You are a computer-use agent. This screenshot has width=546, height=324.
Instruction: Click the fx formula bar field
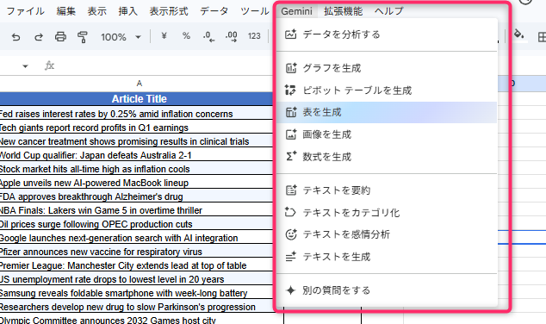164,65
